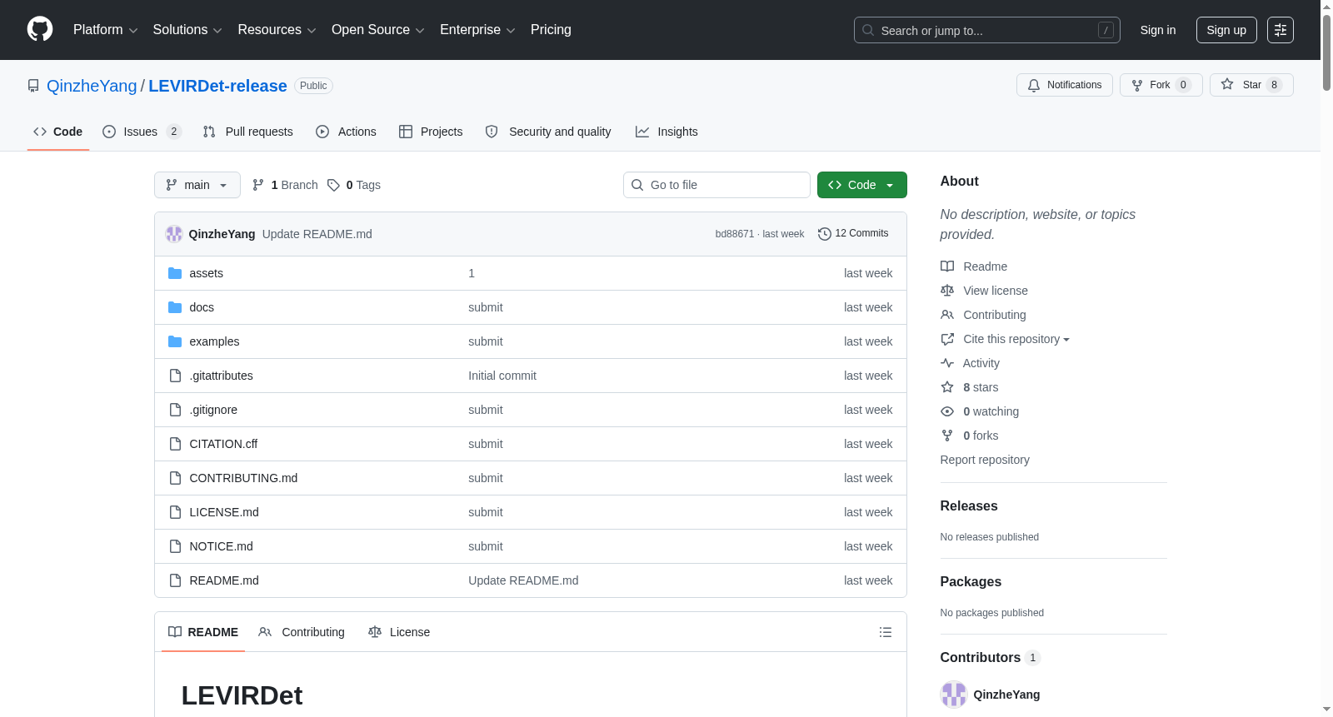Expand the Solutions menu
Screen dimensions: 1333x717
pyautogui.click(x=187, y=30)
